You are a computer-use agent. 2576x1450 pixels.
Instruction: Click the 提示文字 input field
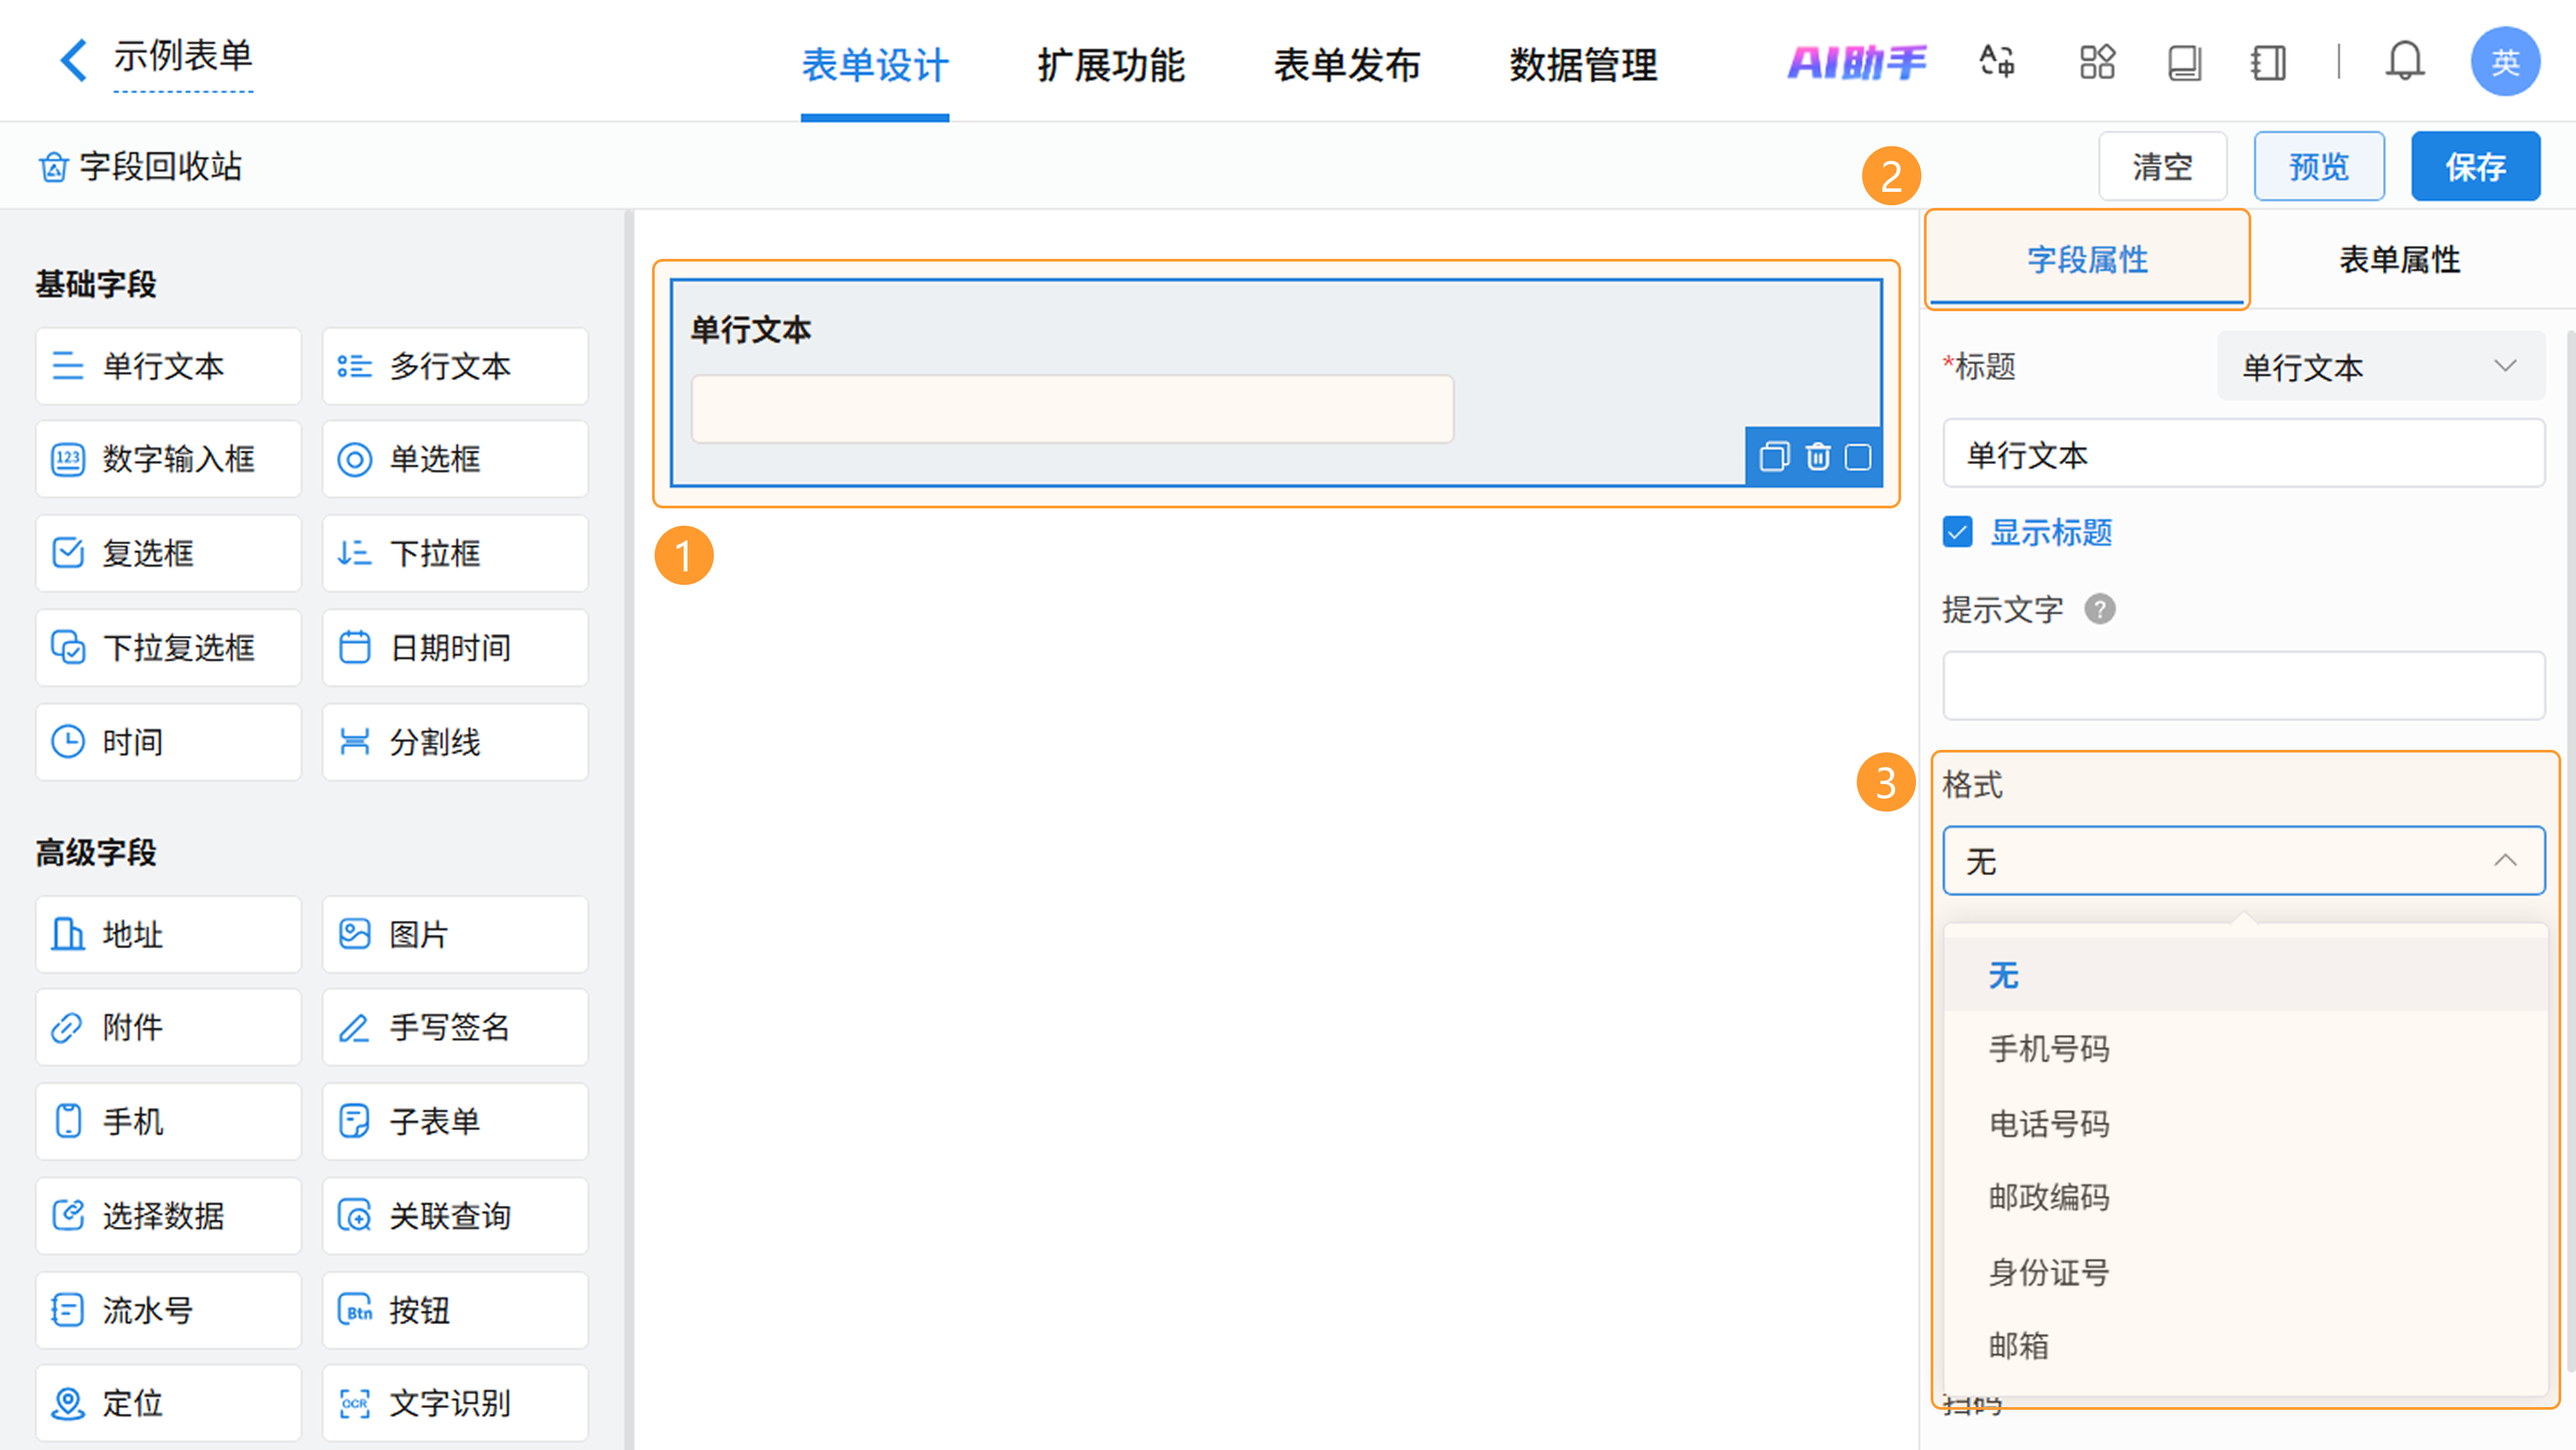[2243, 686]
